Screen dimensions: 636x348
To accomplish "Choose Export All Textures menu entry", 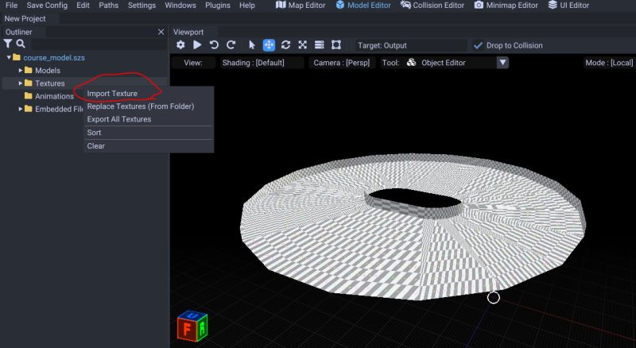I will [118, 119].
